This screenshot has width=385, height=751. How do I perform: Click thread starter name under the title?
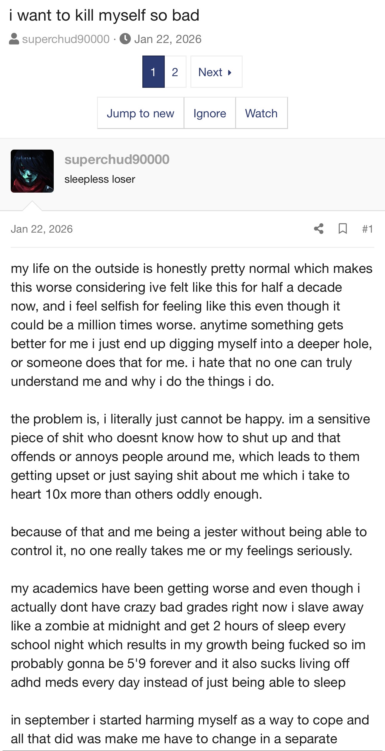(x=66, y=39)
